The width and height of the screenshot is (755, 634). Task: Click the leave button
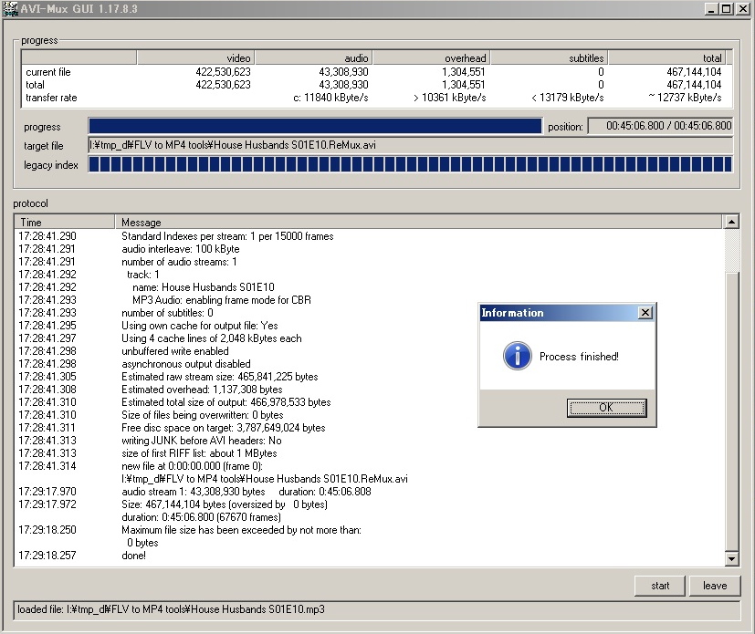[x=716, y=586]
